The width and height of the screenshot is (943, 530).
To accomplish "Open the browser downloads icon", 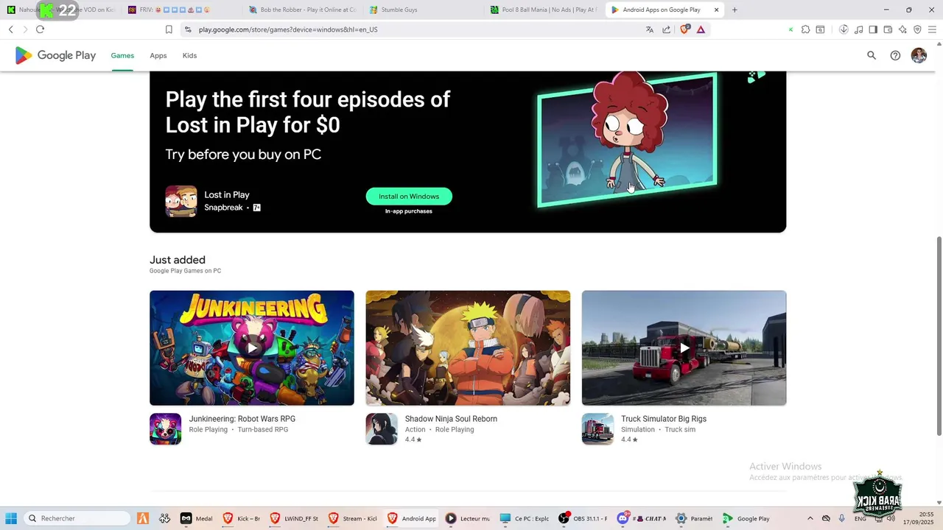I will 844,29.
